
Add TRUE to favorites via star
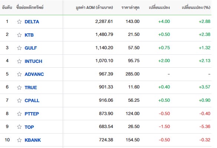point(19,87)
